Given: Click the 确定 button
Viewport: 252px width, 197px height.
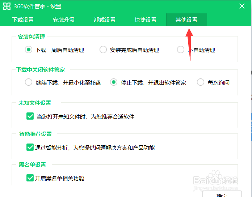Looking at the screenshot, I should point(222,194).
